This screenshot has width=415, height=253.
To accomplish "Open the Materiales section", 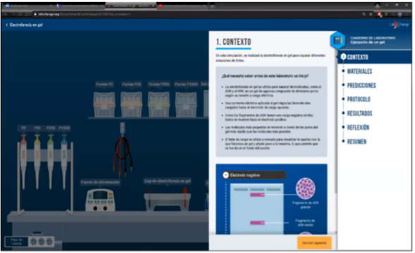I will [x=359, y=71].
